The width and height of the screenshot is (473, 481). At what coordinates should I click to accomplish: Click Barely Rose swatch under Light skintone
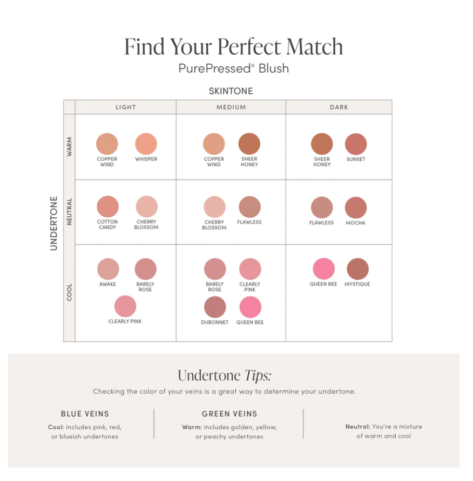point(145,269)
